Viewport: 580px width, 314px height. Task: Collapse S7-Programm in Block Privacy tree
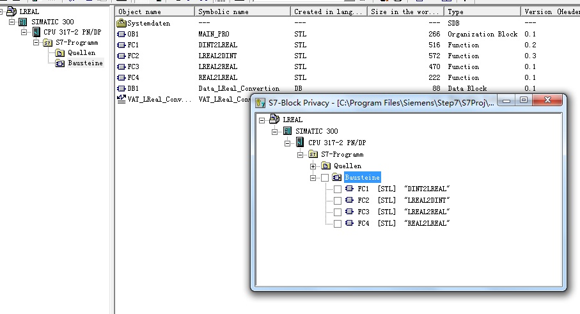(x=301, y=155)
